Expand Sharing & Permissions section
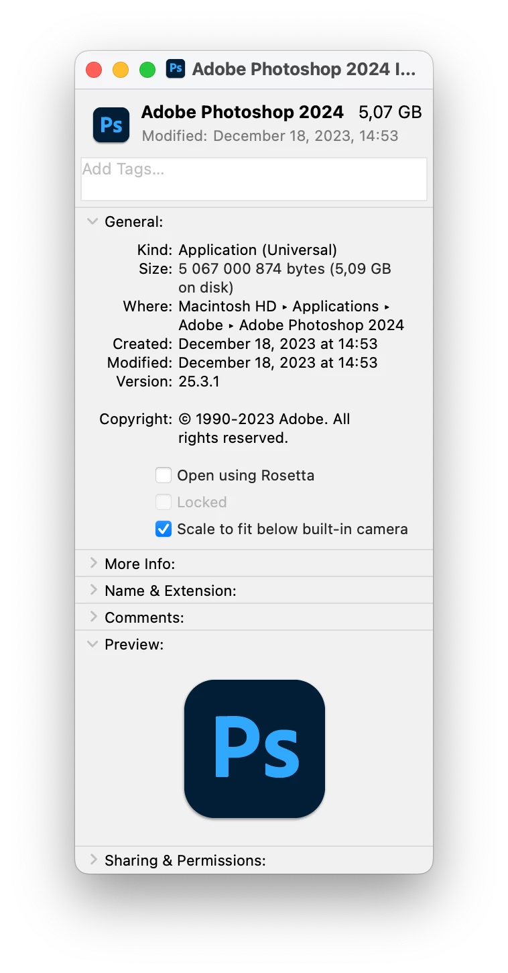This screenshot has width=508, height=973. [93, 860]
